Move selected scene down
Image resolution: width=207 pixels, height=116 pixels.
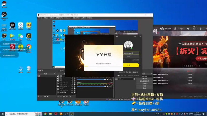(x=48, y=96)
